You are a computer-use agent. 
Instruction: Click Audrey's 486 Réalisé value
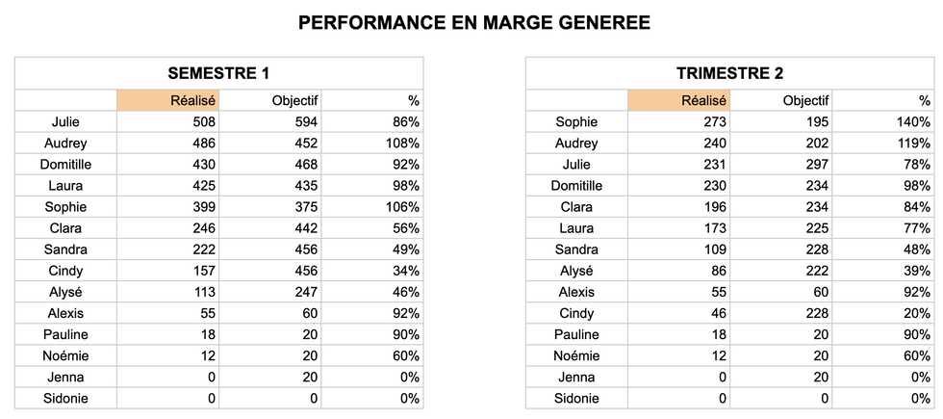click(167, 144)
